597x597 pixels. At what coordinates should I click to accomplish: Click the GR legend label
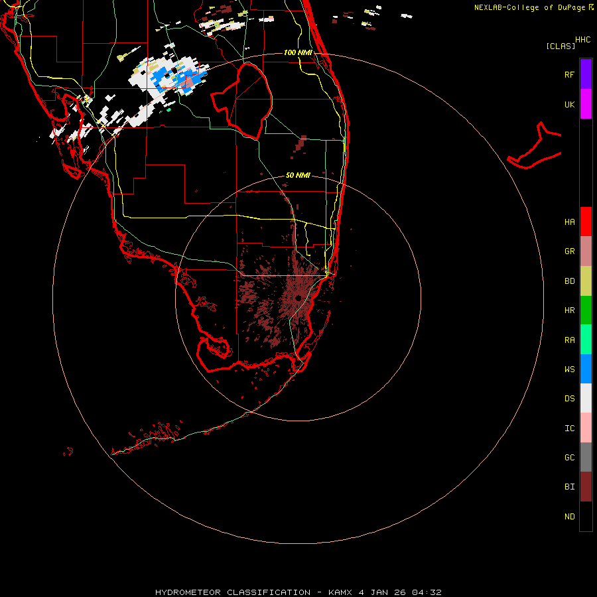(569, 251)
